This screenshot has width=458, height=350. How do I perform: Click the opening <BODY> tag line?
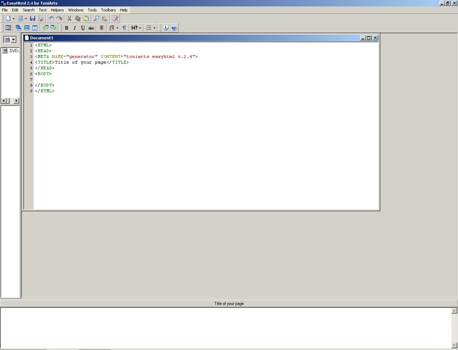[43, 74]
